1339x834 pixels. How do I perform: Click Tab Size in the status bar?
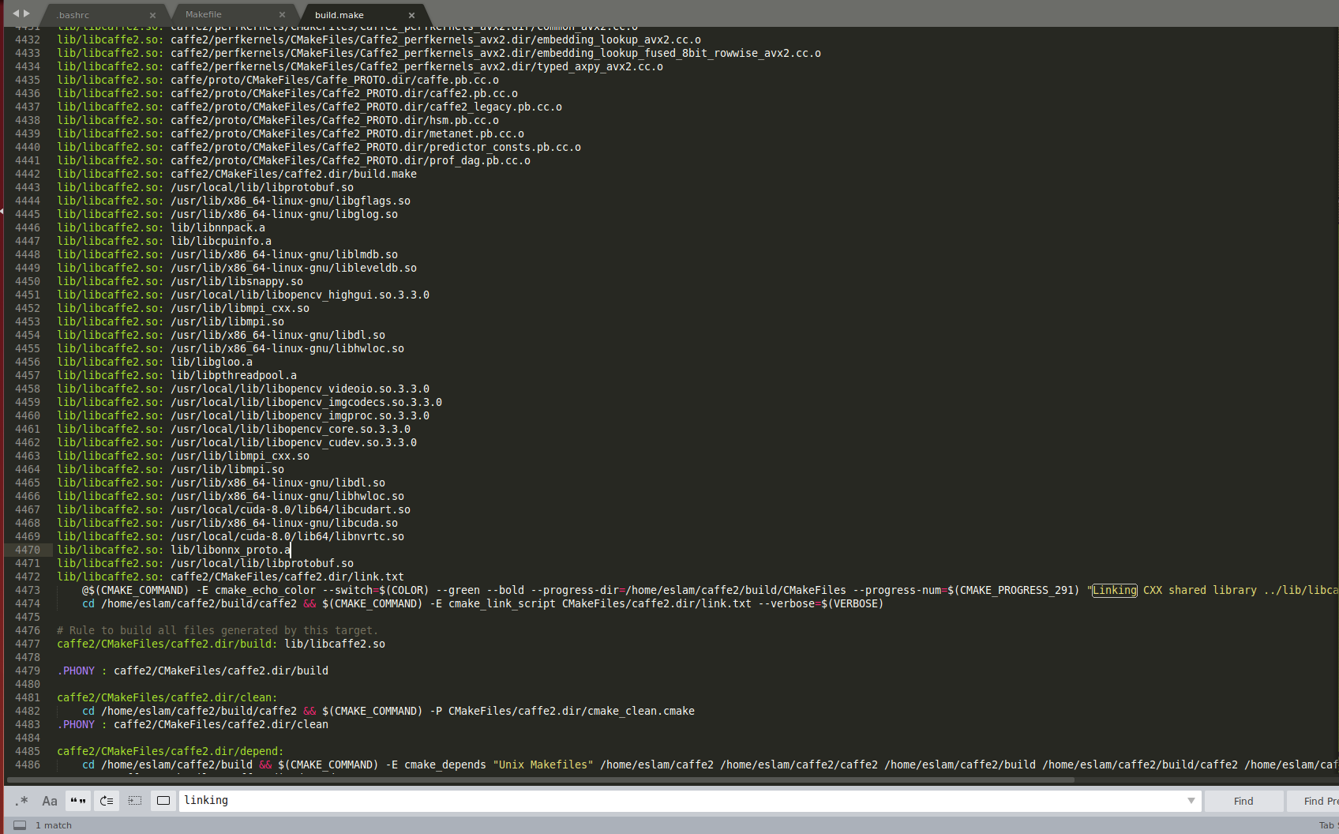point(1328,825)
